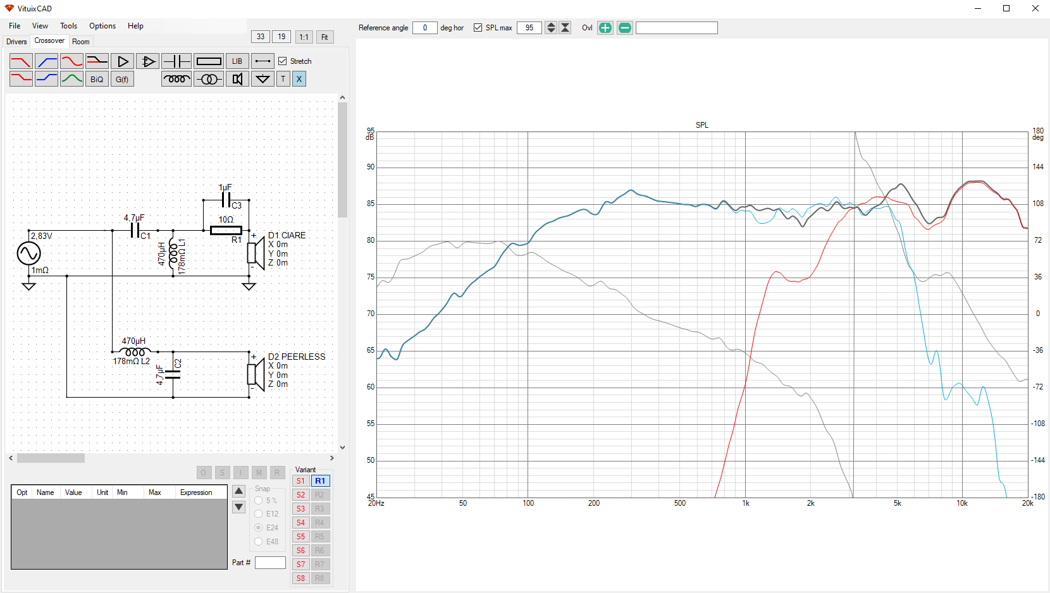Open the LIB component library
Screen dimensions: 1050x593
(x=237, y=61)
